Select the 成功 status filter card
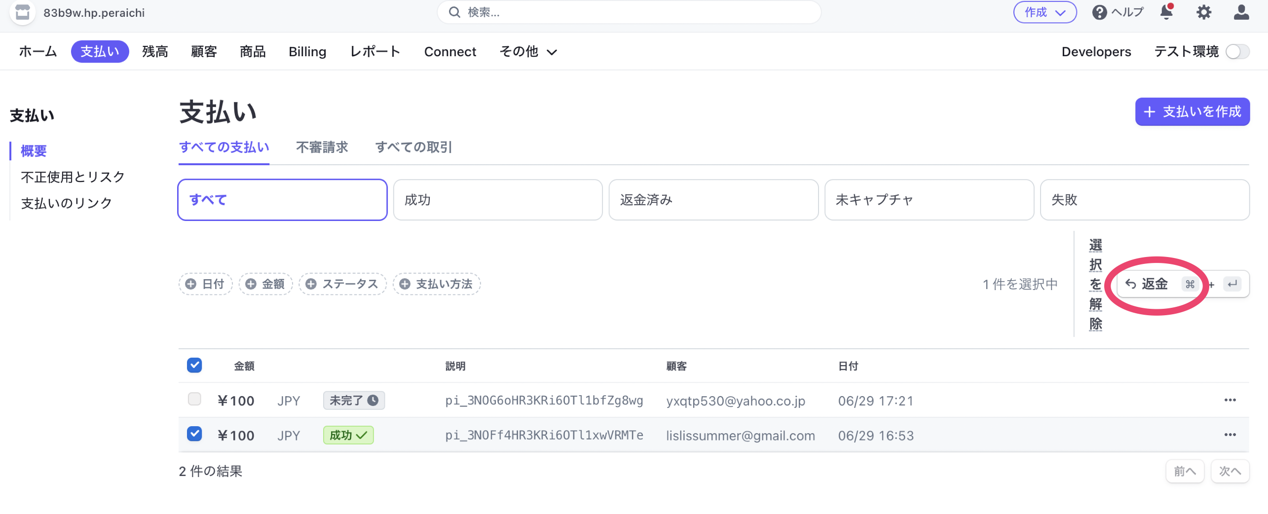Screen dimensions: 1268x514 tap(498, 200)
